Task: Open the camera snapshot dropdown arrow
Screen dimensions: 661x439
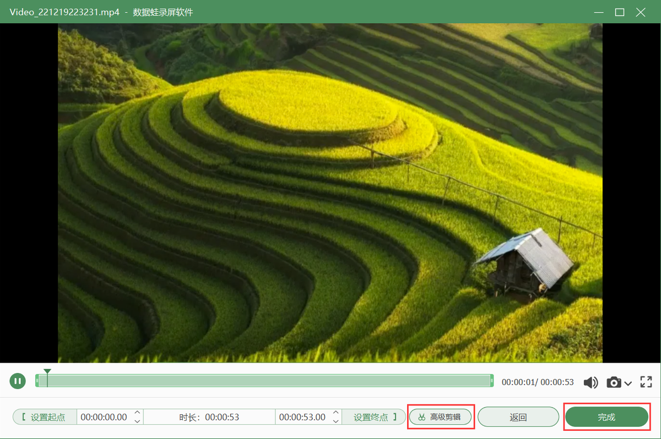Action: coord(627,383)
